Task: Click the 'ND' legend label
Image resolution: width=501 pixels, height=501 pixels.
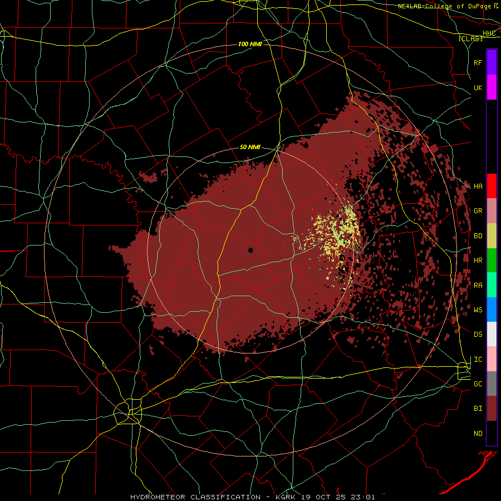Action: pyautogui.click(x=478, y=434)
